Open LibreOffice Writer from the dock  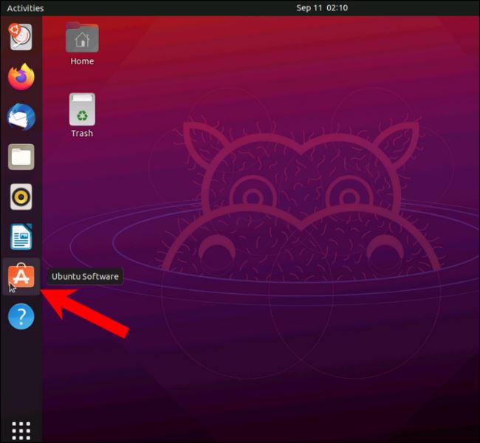[21, 237]
